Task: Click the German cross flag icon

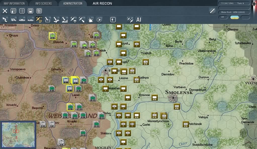Action: [x=253, y=4]
